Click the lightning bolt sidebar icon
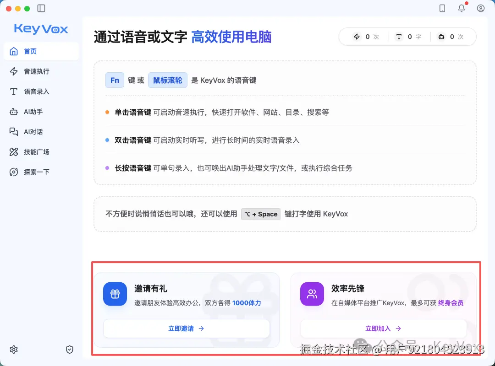Screen dimensions: 495x366 coord(14,71)
